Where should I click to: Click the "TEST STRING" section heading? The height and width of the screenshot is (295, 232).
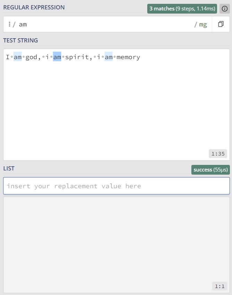pos(20,40)
